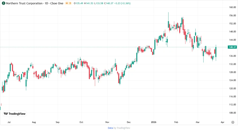Click the Feb label on time axis
The height and width of the screenshot is (131, 238).
tap(176, 122)
